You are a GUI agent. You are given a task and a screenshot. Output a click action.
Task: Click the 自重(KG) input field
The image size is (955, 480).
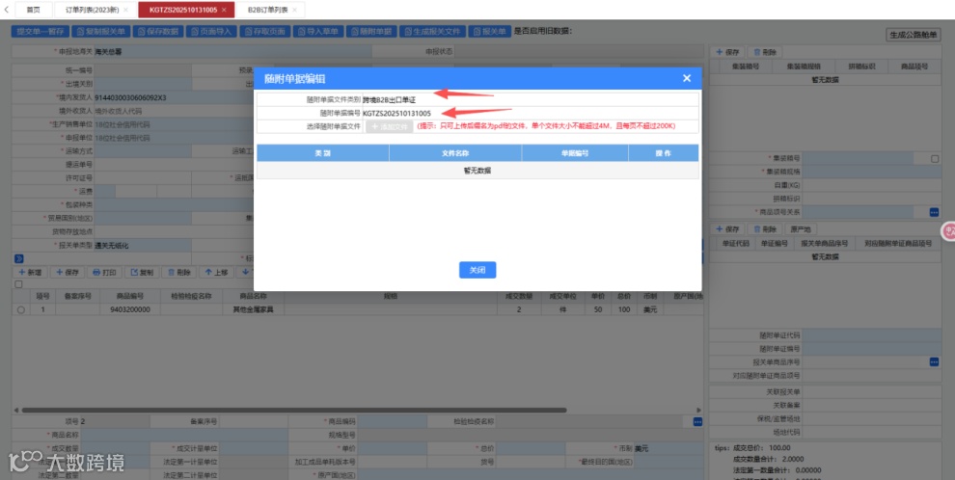tap(872, 186)
